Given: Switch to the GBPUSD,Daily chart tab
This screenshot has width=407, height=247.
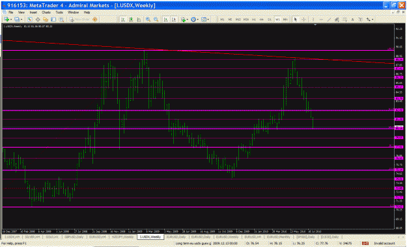Looking at the screenshot, I should (x=74, y=237).
